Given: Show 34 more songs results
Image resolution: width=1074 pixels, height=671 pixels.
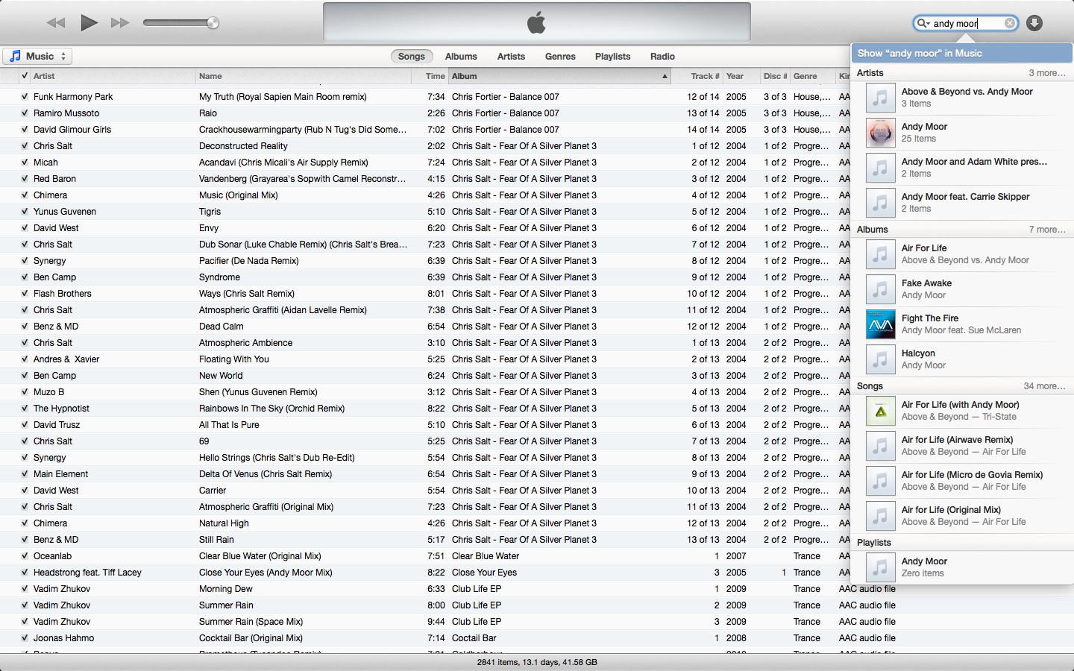Looking at the screenshot, I should [1044, 386].
